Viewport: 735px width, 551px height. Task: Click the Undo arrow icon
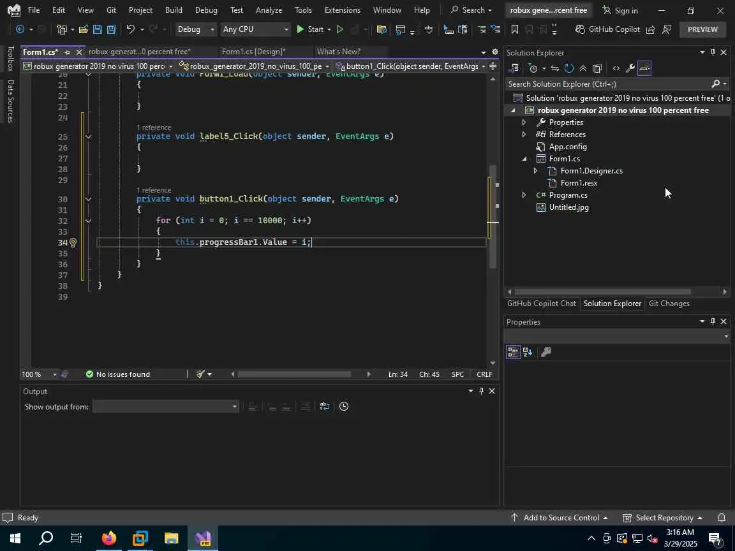[130, 29]
